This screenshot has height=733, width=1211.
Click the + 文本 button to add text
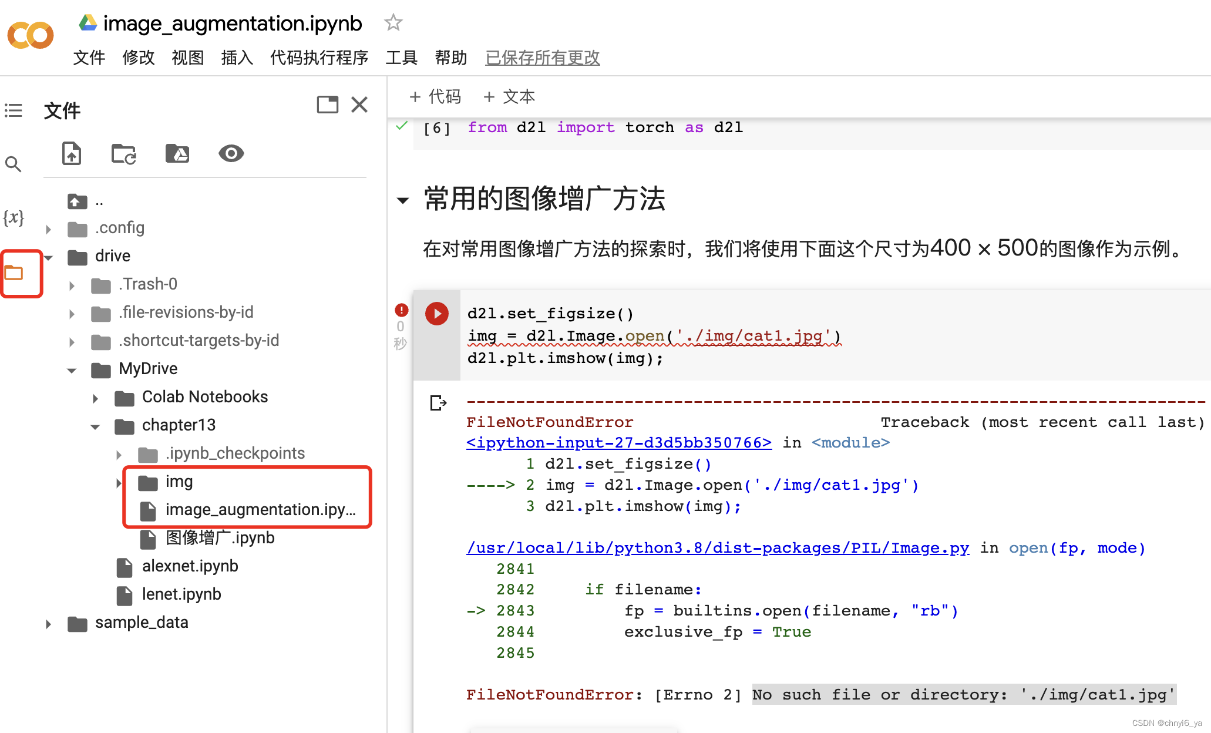pyautogui.click(x=512, y=97)
